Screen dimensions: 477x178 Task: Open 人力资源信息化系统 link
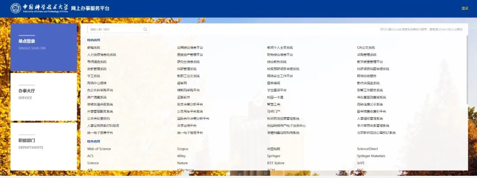pyautogui.click(x=102, y=55)
